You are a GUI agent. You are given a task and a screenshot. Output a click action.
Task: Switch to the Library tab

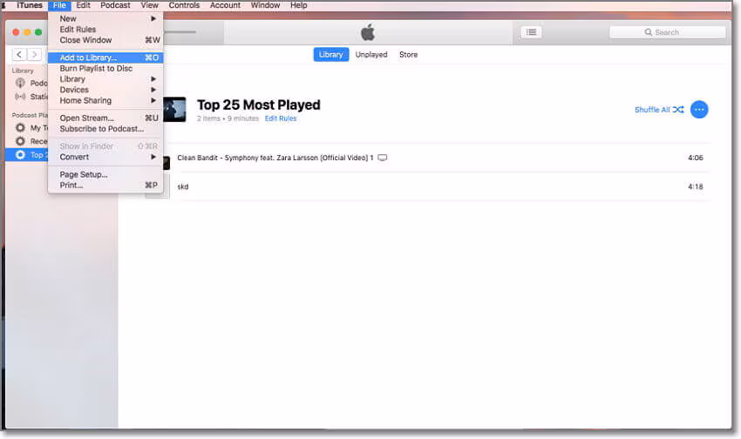coord(330,55)
